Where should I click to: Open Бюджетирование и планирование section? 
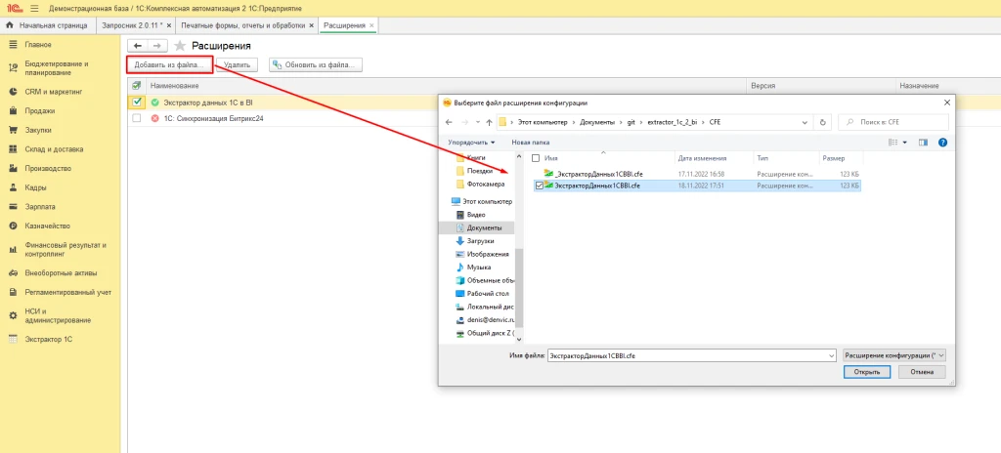56,68
